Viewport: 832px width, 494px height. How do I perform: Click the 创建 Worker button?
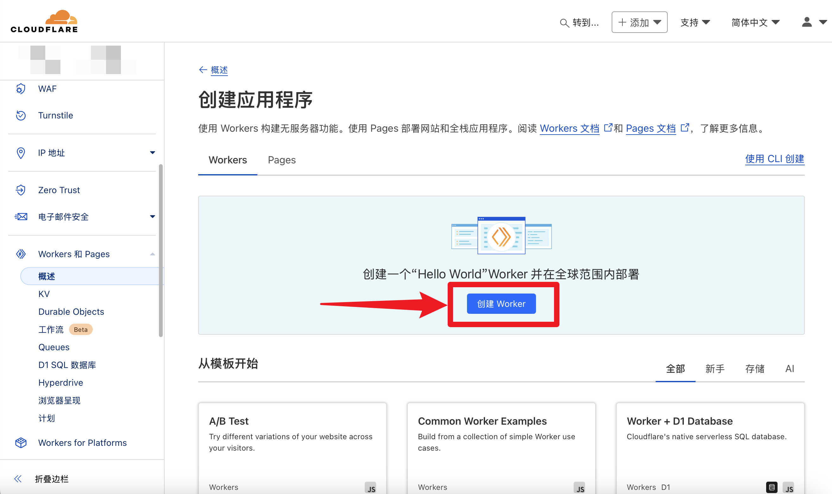coord(501,304)
